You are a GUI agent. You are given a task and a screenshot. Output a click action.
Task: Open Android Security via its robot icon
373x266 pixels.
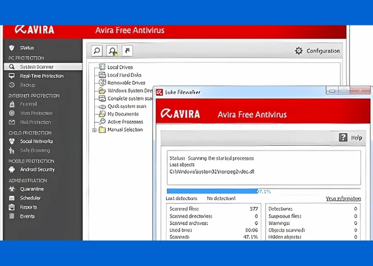(x=12, y=170)
